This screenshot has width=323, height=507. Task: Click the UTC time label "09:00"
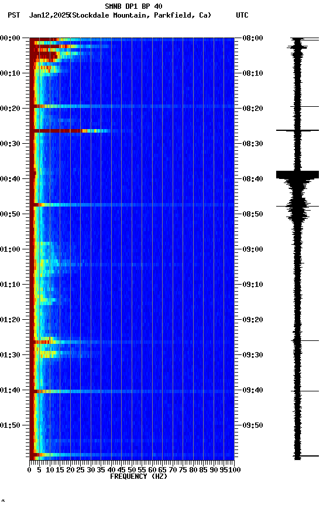coord(253,249)
